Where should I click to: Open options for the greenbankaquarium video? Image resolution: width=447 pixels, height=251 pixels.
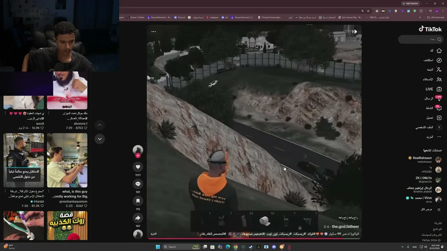(x=49, y=191)
